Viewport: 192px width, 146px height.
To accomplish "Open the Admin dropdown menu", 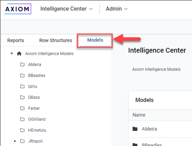I will pos(117,9).
